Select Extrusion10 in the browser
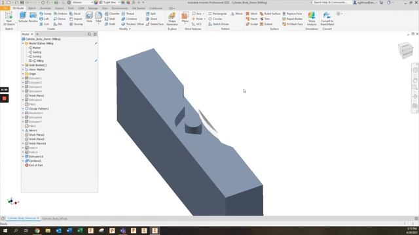This screenshot has width=419, height=235. [34, 157]
